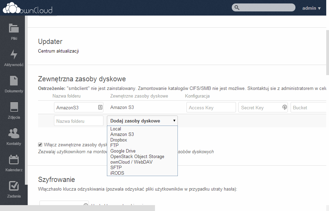The image size is (329, 211).
Task: Click the Zewnętrzna zasoby dyskowe heading
Action: coord(82,79)
